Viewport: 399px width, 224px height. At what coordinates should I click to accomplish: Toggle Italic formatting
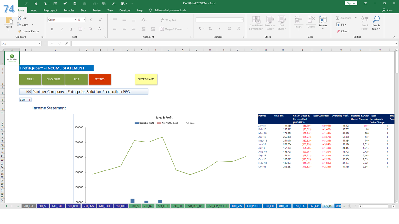[x=61, y=29]
